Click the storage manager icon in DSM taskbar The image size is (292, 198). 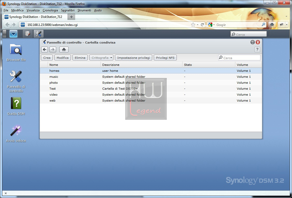tap(27, 34)
